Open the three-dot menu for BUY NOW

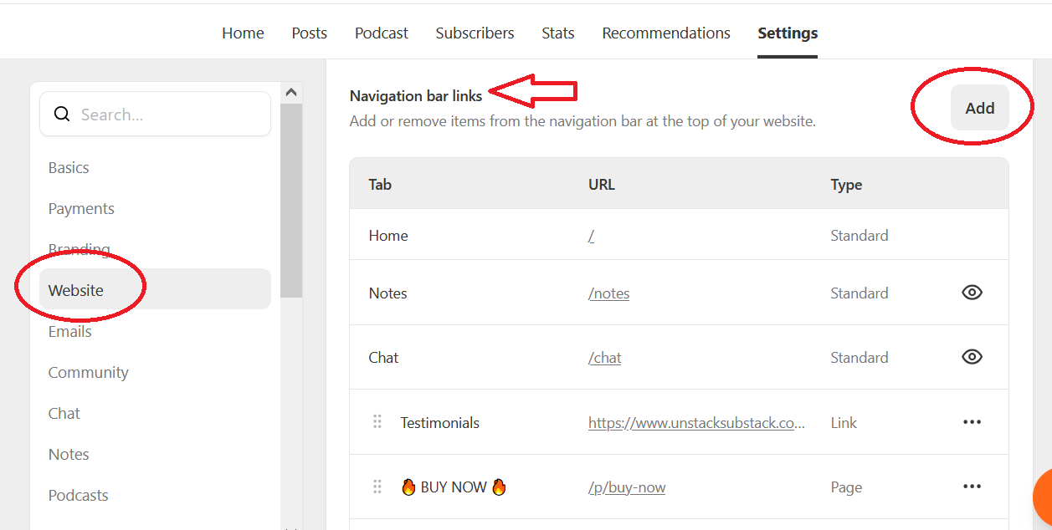point(972,487)
